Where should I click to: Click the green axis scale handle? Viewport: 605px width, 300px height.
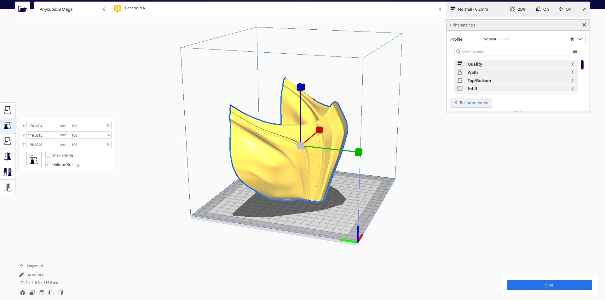[x=359, y=152]
